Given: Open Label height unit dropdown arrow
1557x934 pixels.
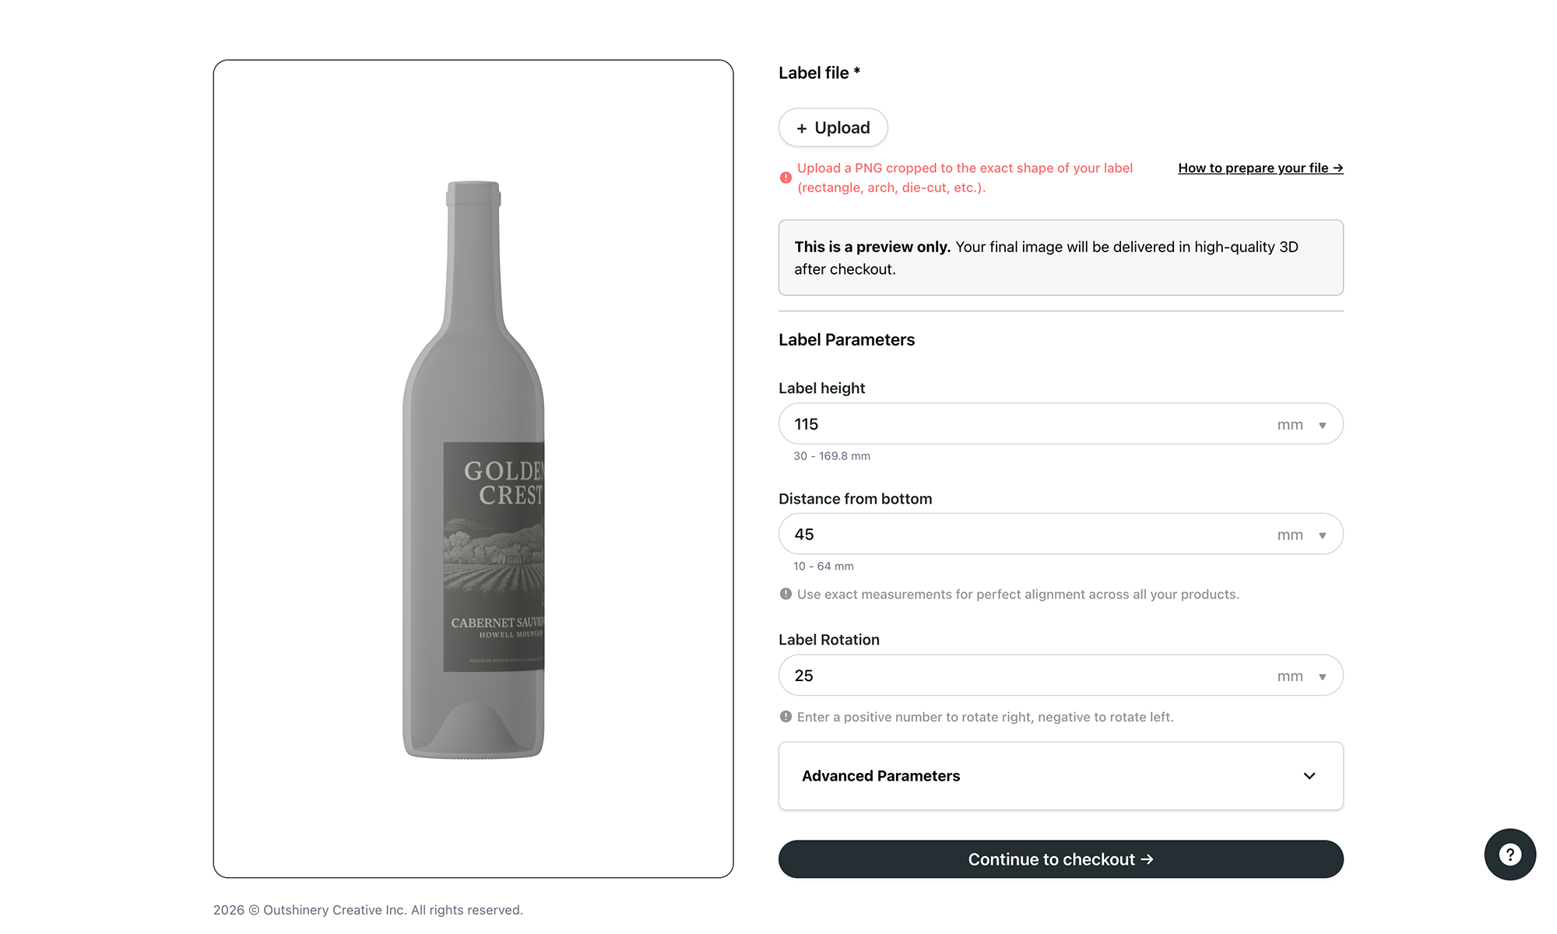Looking at the screenshot, I should coord(1322,425).
